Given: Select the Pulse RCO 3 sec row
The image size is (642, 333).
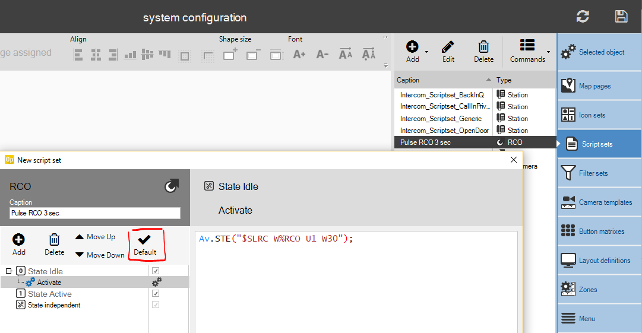Looking at the screenshot, I should tap(475, 142).
